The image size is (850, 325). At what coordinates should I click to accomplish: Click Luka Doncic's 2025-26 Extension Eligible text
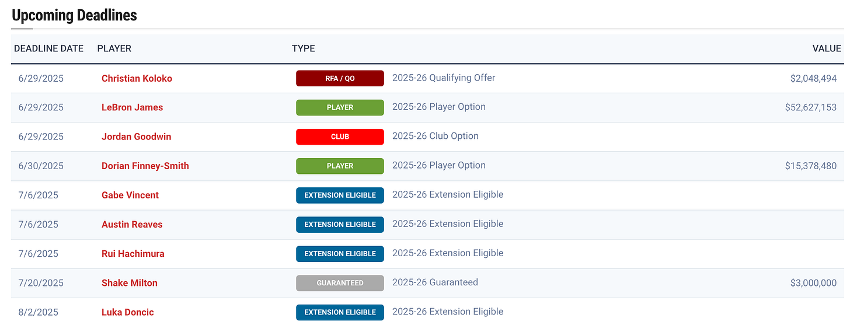click(x=448, y=312)
